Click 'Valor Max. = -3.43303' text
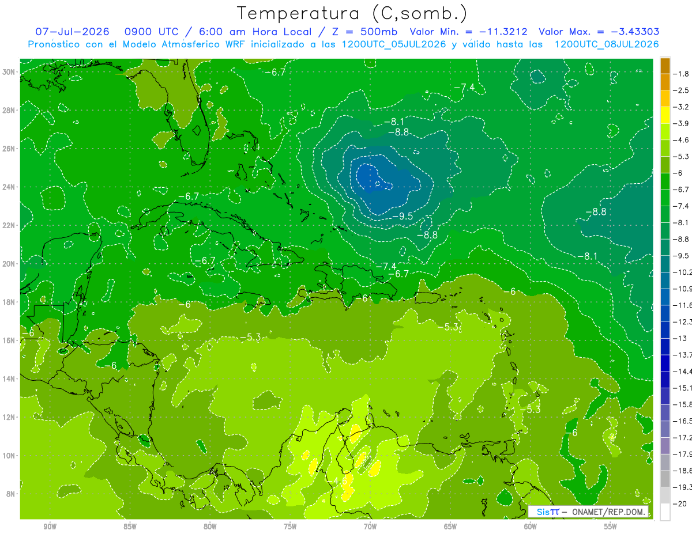This screenshot has height=534, width=692. point(599,32)
